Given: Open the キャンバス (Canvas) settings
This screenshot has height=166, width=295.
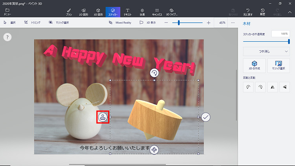Looking at the screenshot, I should tap(157, 11).
